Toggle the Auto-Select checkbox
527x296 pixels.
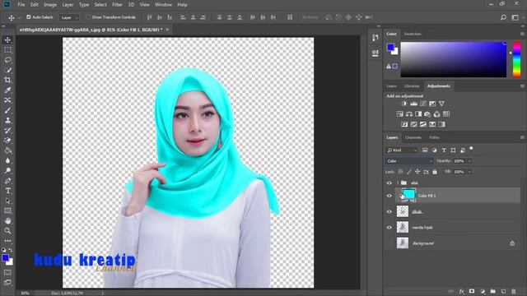(x=29, y=16)
